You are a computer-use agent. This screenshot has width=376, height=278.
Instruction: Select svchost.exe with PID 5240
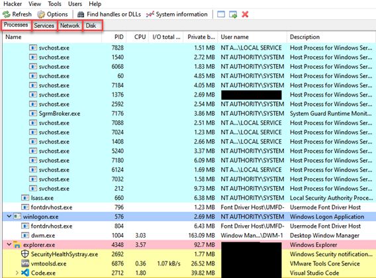point(189,151)
